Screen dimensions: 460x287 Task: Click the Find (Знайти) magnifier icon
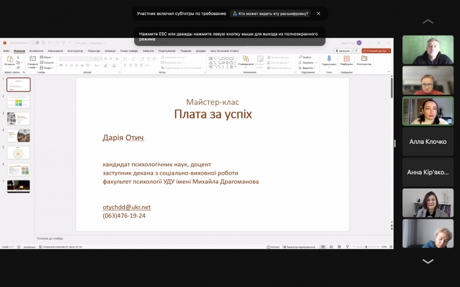point(306,57)
